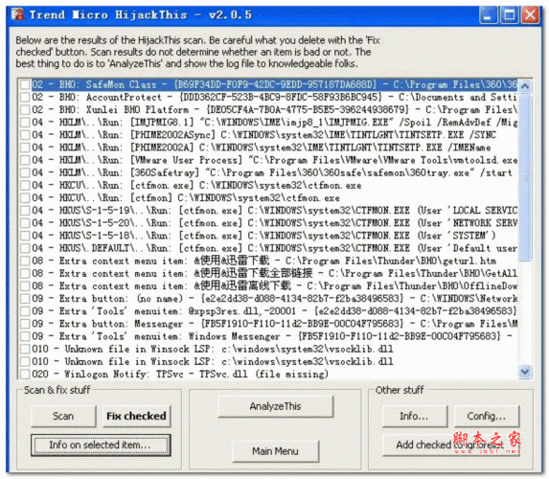Select the S-1-5-18 SYSTEM ctfmon row
549x479 pixels.
(263, 236)
